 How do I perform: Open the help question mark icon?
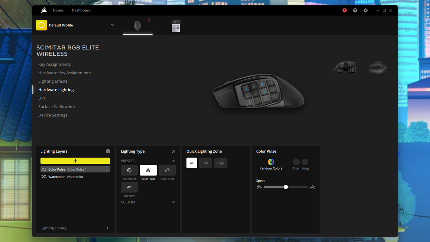click(x=355, y=10)
